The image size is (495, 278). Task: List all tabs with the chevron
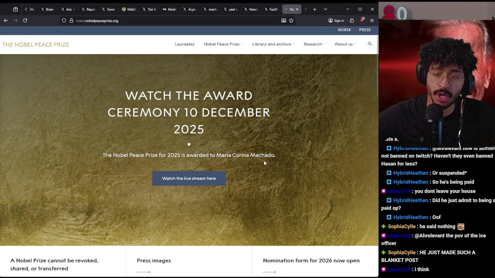click(325, 9)
